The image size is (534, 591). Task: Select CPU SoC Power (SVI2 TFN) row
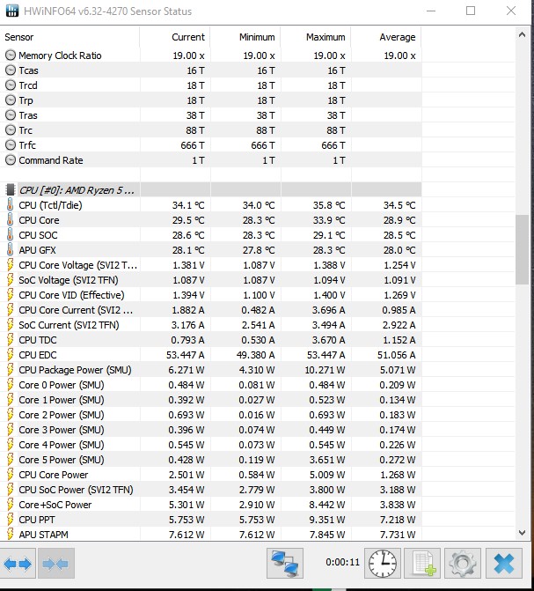pyautogui.click(x=210, y=490)
